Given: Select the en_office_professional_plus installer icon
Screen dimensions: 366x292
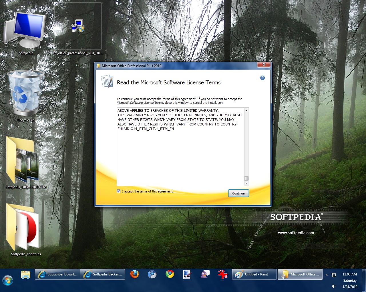Looking at the screenshot, I should pos(78,27).
